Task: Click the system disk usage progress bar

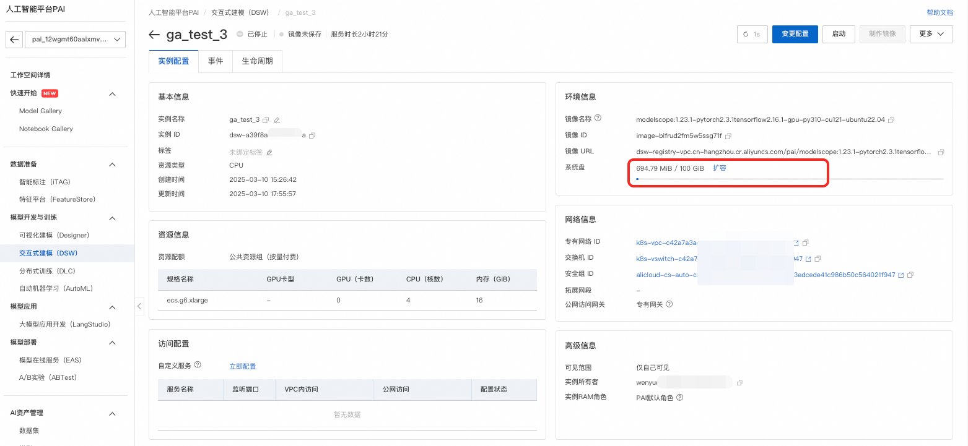Action: tap(790, 179)
